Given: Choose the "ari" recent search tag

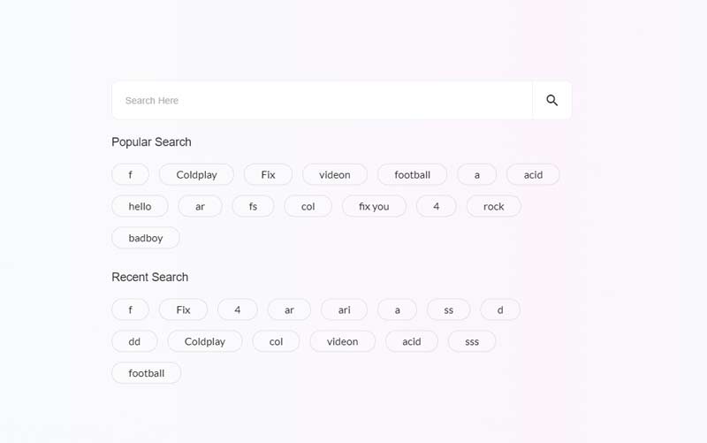Looking at the screenshot, I should coord(344,310).
